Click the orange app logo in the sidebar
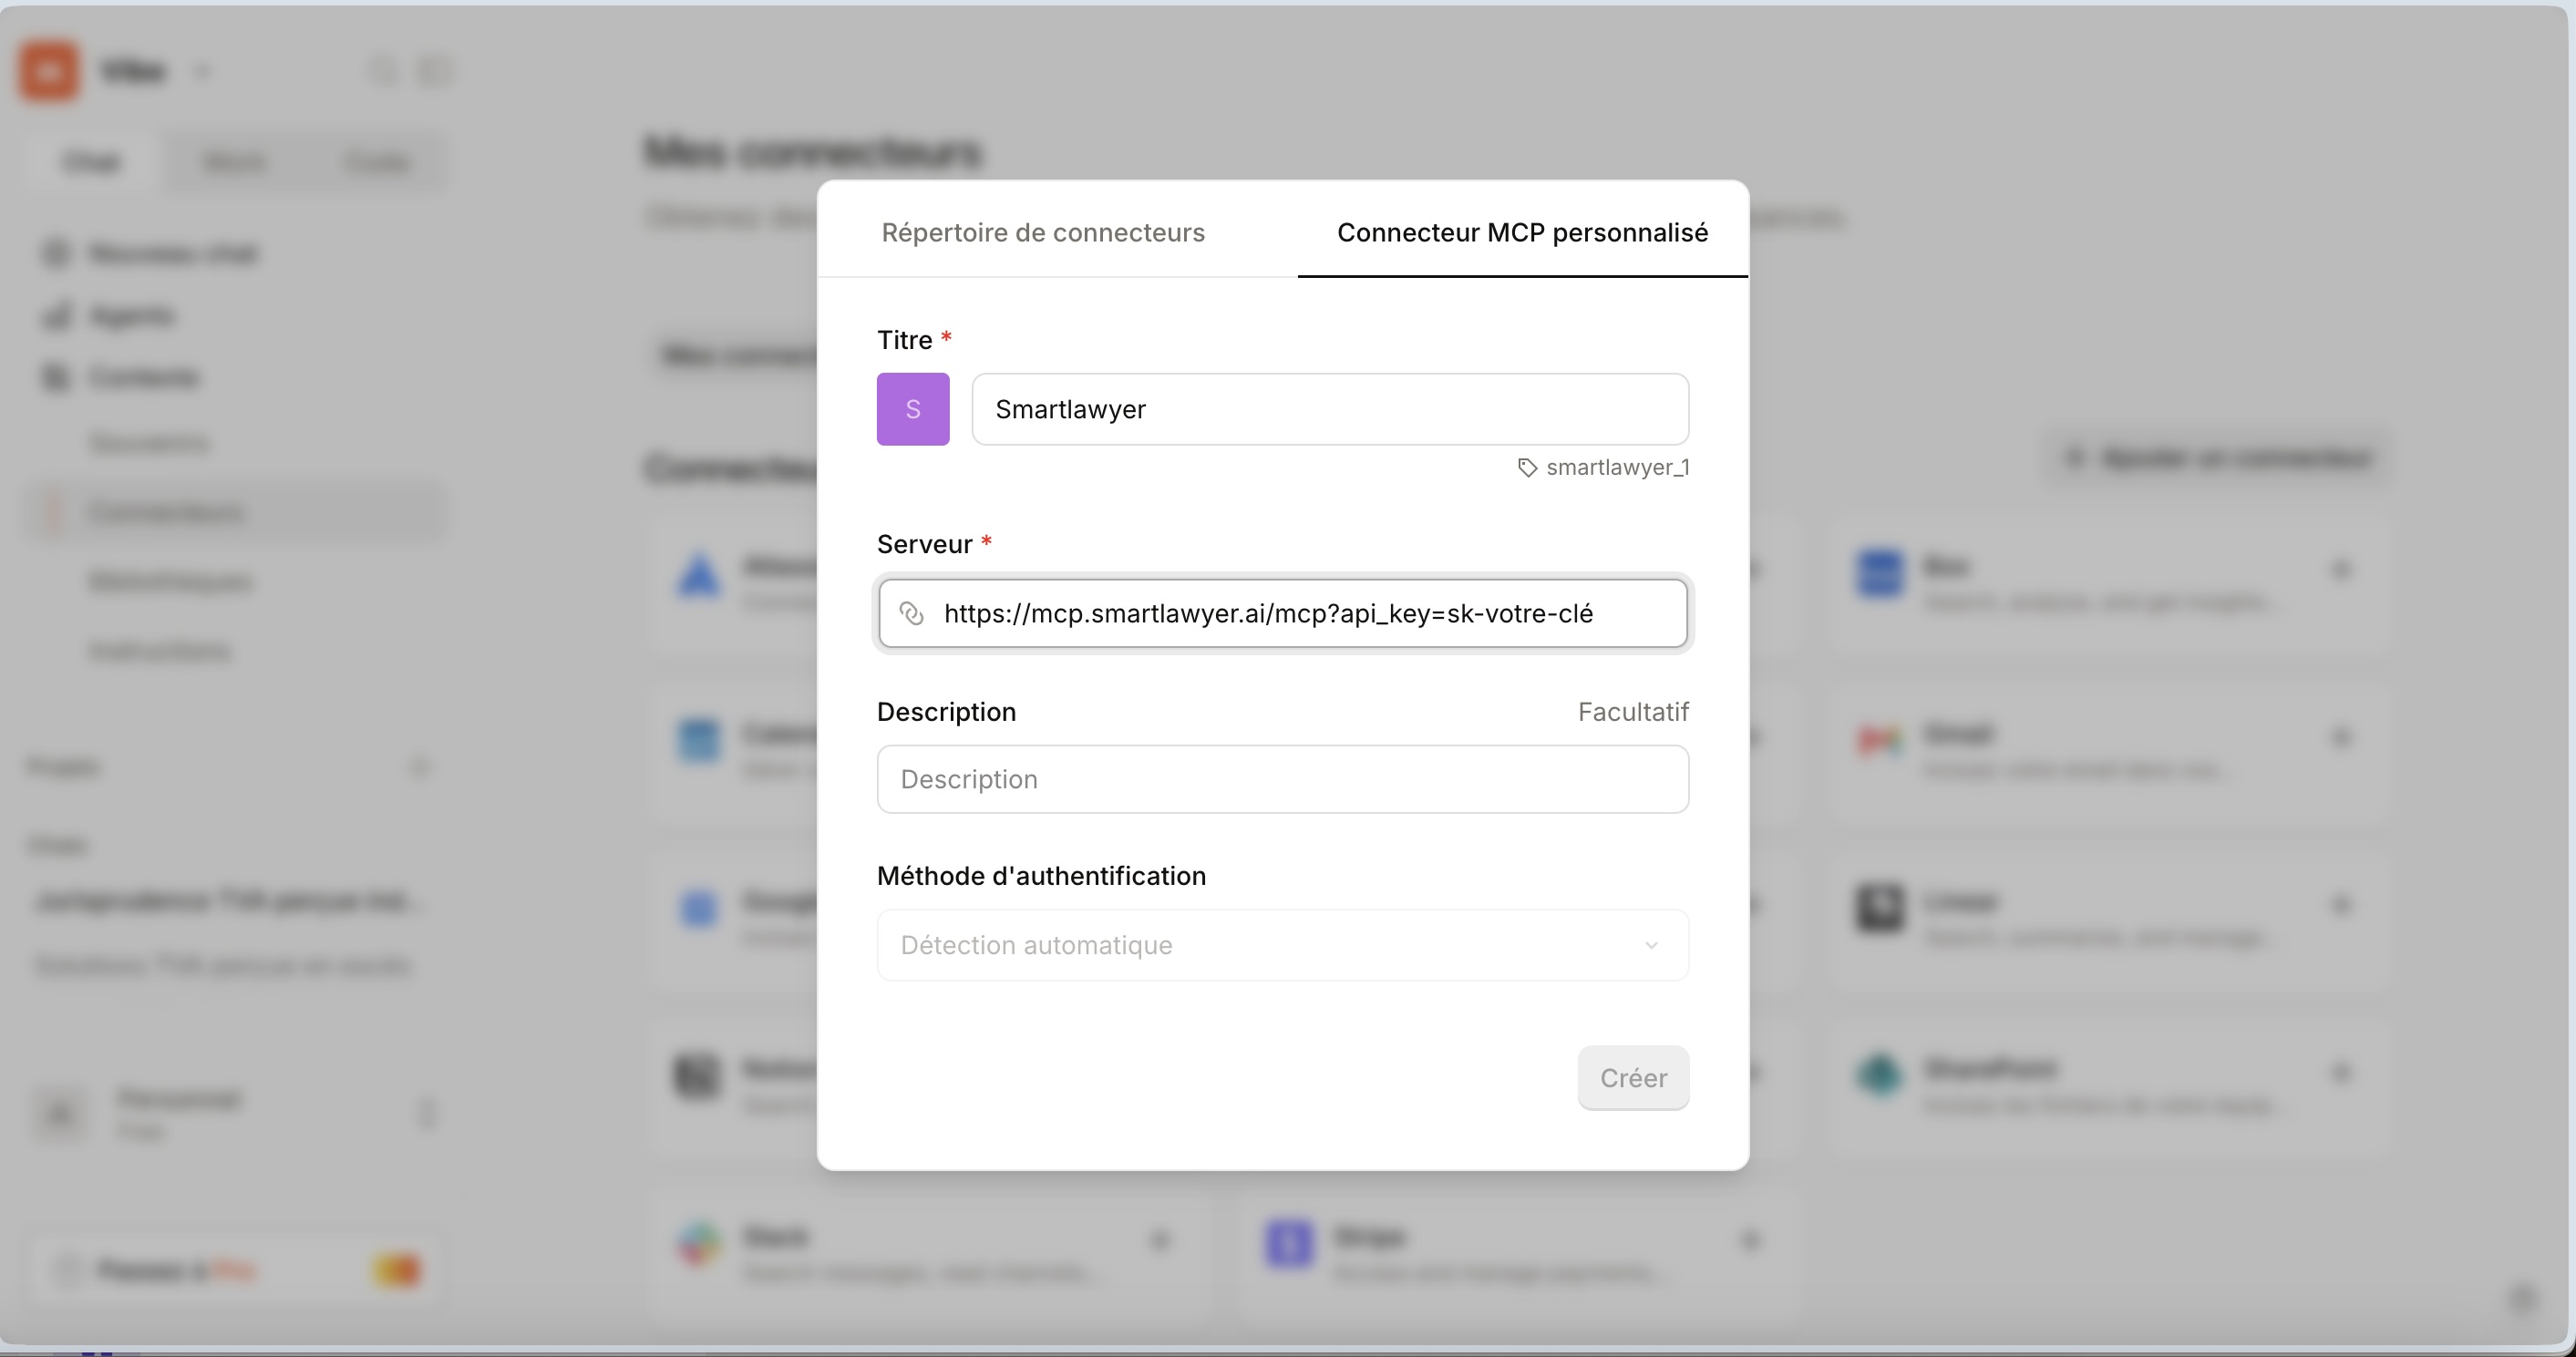This screenshot has height=1357, width=2576. [x=49, y=71]
